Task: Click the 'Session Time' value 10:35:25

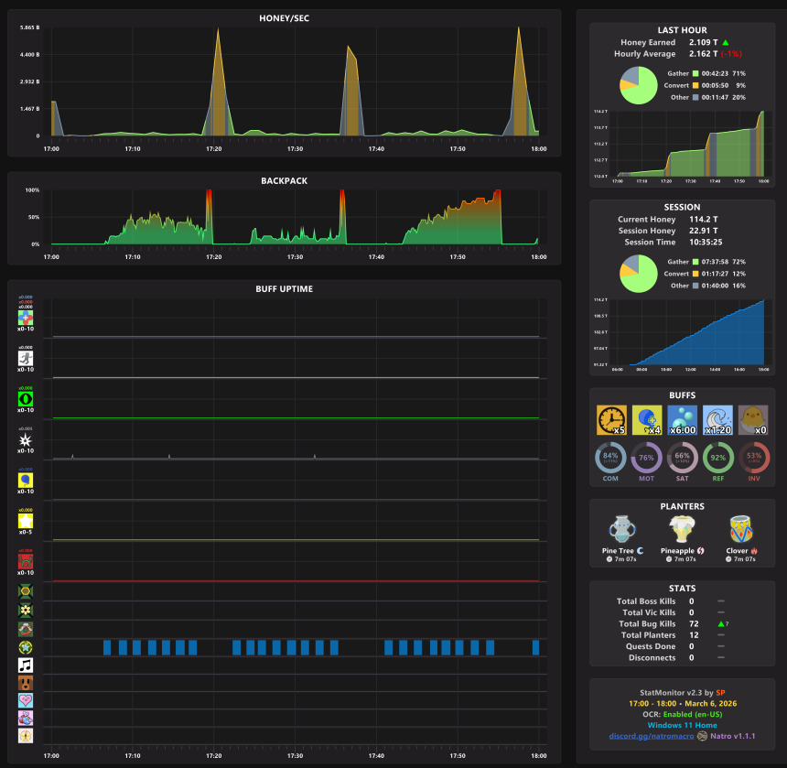Action: [x=706, y=242]
